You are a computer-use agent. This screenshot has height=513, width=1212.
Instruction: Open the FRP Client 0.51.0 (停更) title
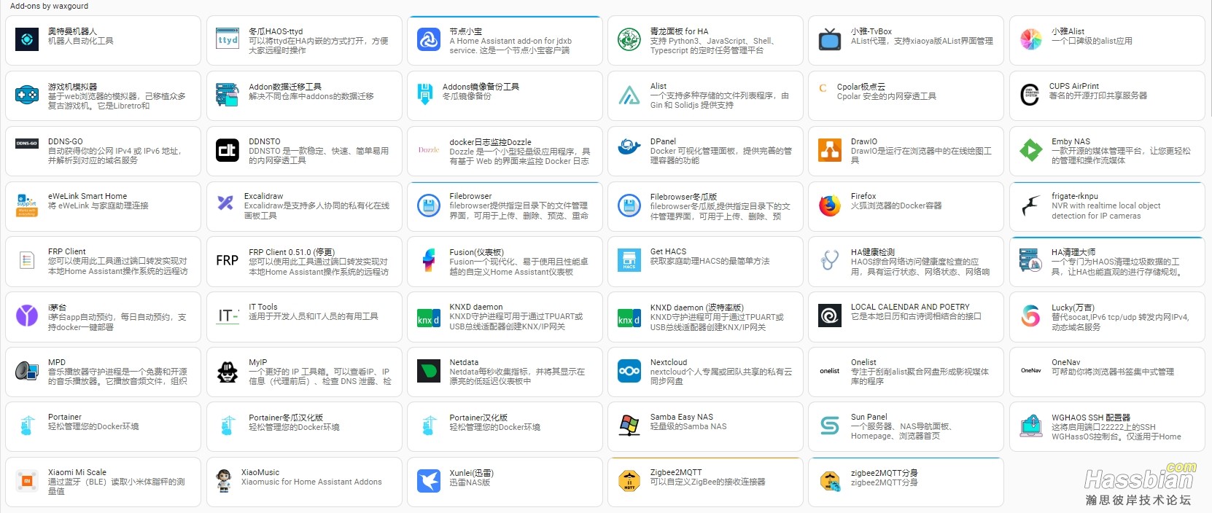(x=292, y=252)
